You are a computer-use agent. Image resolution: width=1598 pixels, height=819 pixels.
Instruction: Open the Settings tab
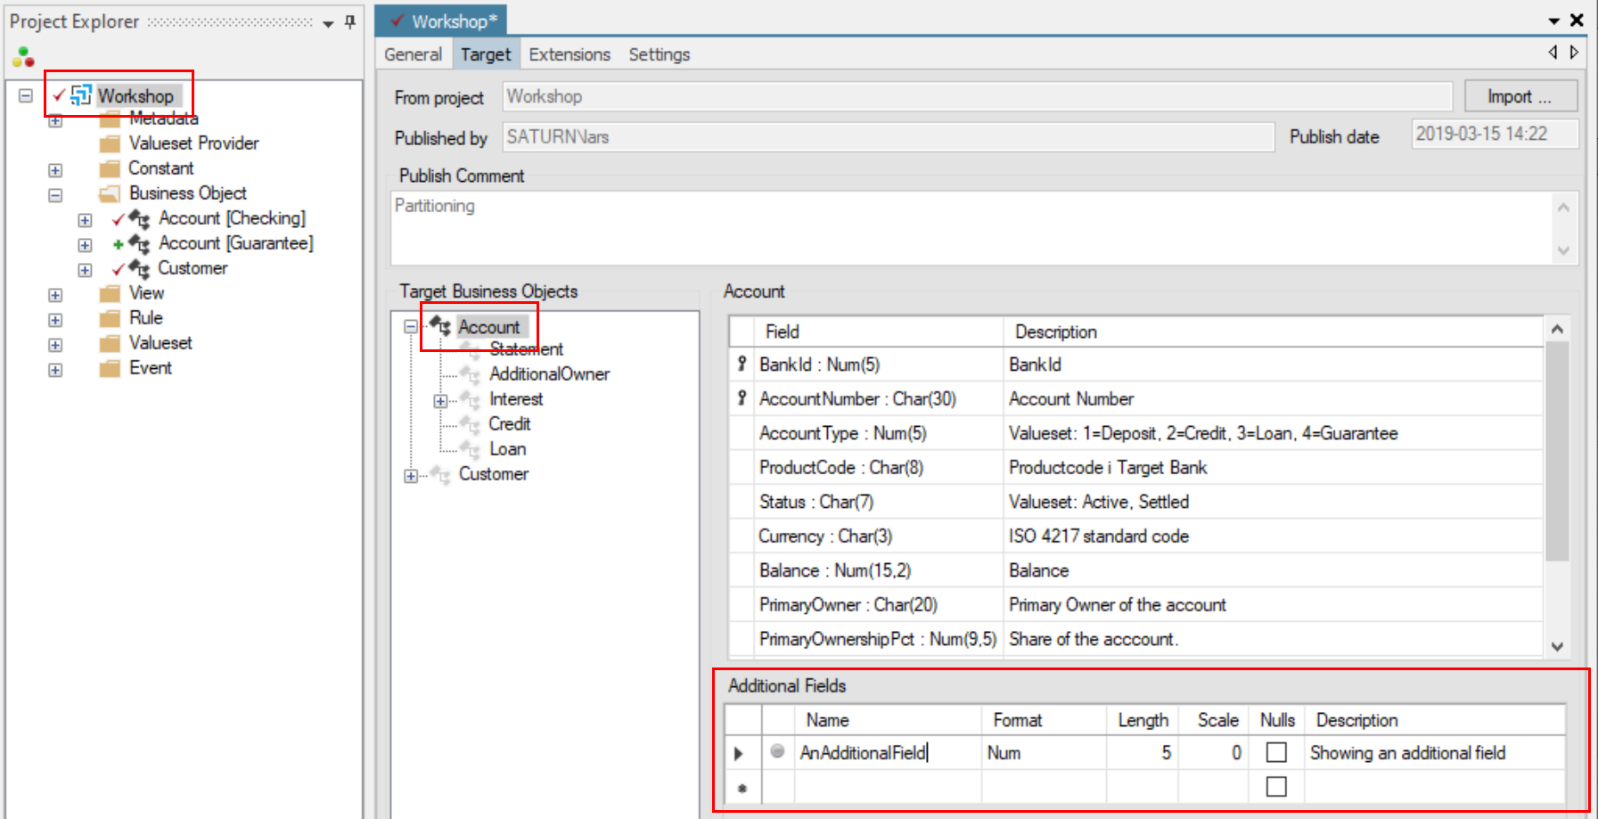659,54
